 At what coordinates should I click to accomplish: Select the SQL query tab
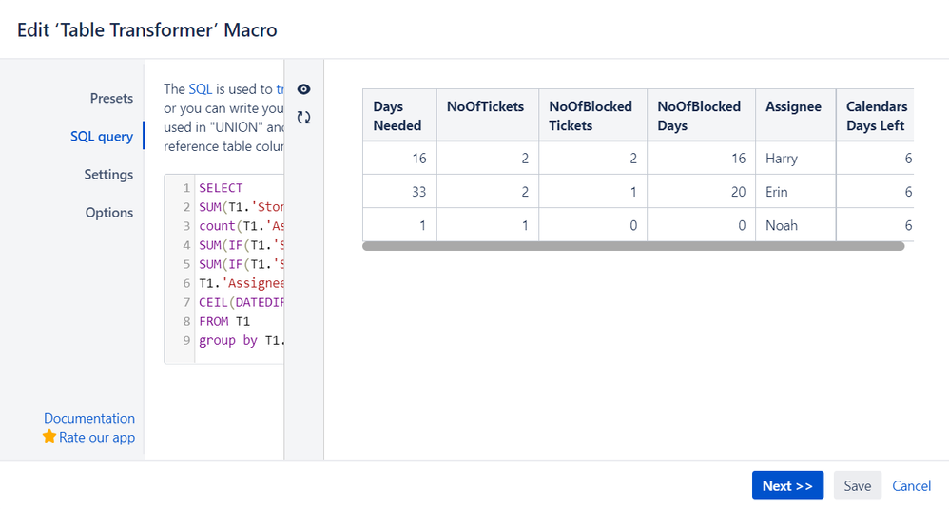102,136
